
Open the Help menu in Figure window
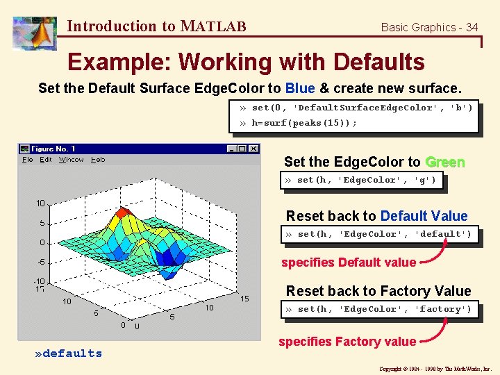(x=98, y=160)
